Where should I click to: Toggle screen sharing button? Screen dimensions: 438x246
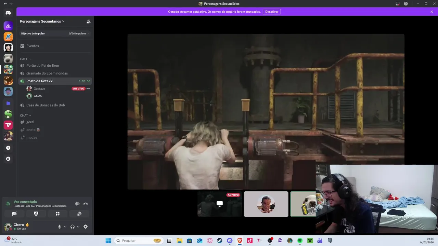36,214
